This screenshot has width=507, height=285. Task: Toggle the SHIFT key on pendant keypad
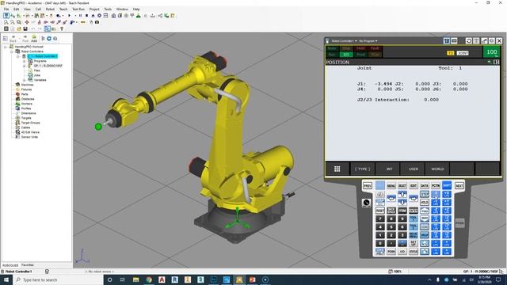(447, 185)
